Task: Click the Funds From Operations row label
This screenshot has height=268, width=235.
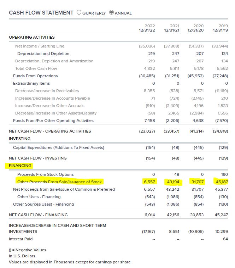Action: coord(35,76)
